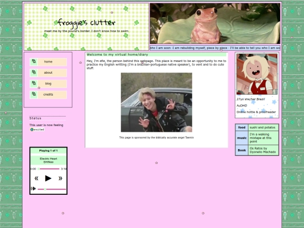Image resolution: width=304 pixels, height=228 pixels.
Task: Click the 'Status' section heading
Action: pyautogui.click(x=35, y=118)
